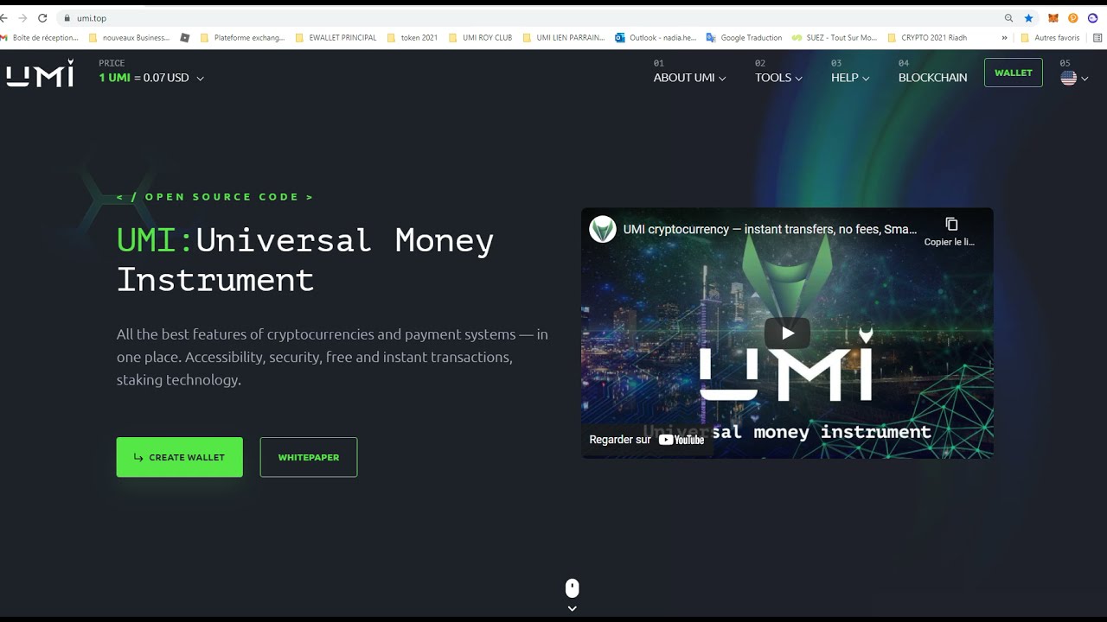Click the lock icon beside umi.top
Viewport: 1107px width, 622px height.
(x=67, y=18)
